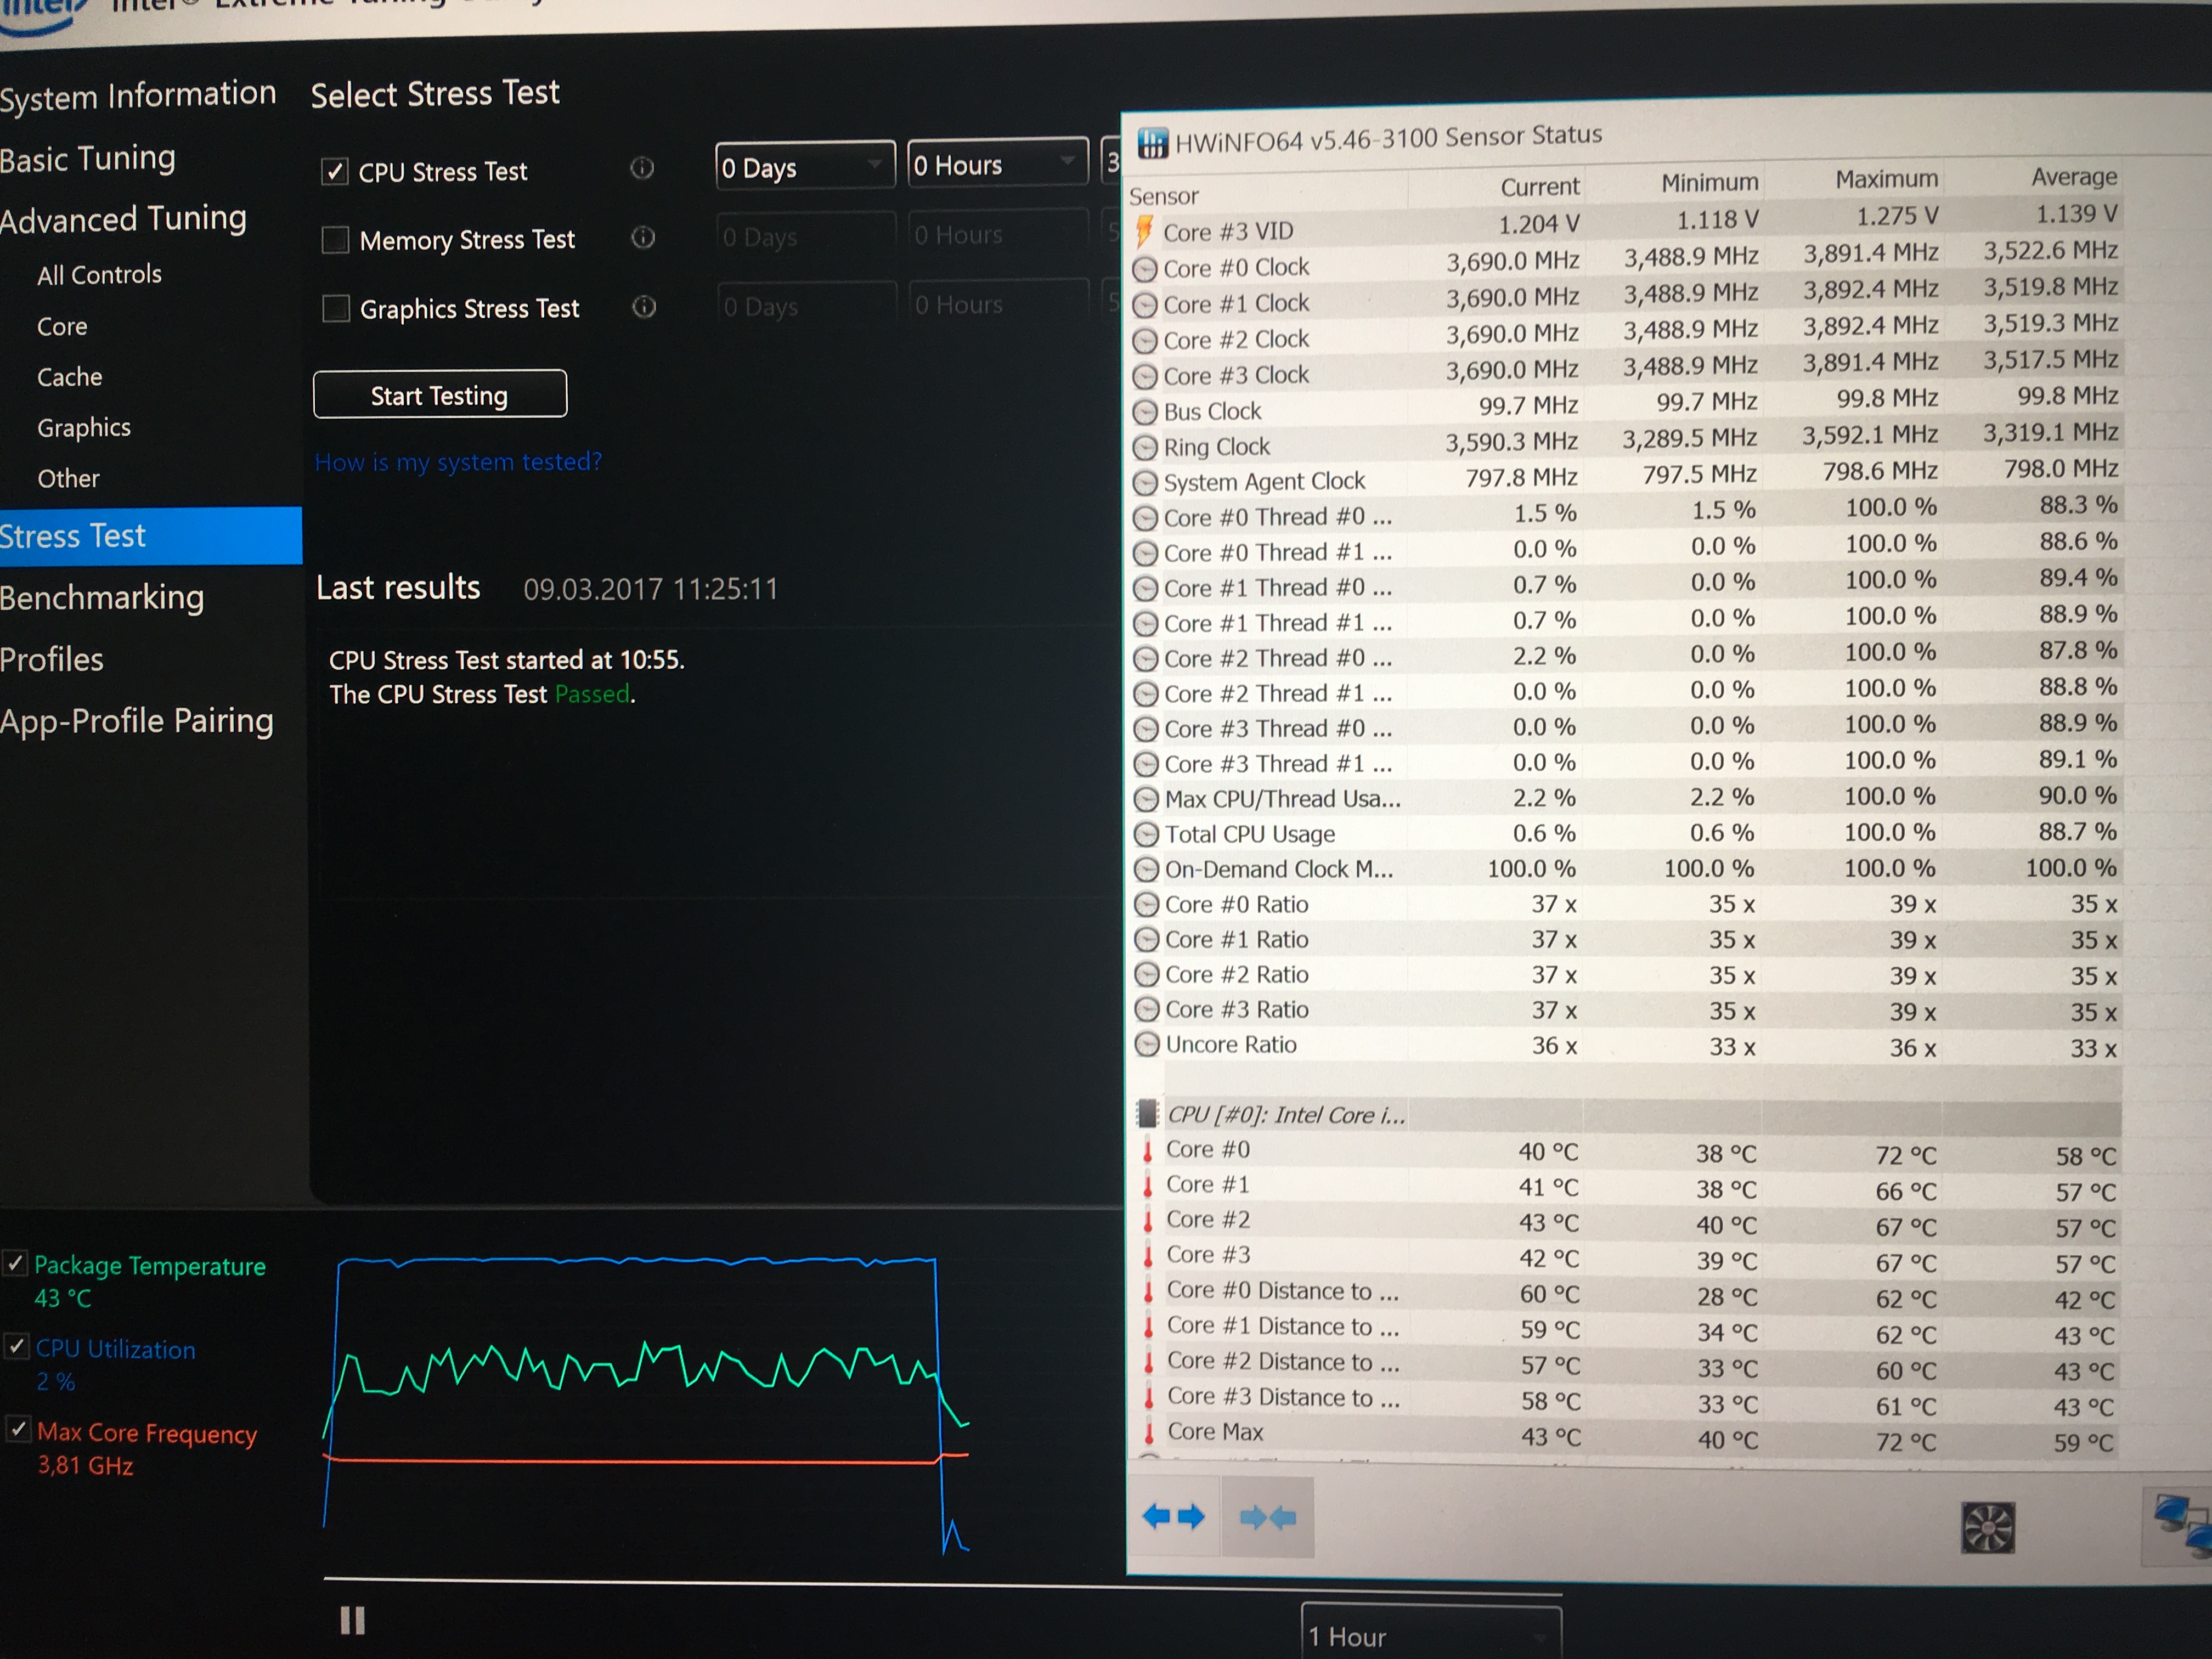Click the CPU [#0]: Intel Core chip icon
This screenshot has width=2212, height=1659.
(x=1148, y=1113)
